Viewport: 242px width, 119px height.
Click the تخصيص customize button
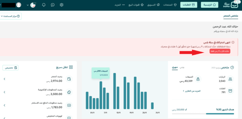11,68
